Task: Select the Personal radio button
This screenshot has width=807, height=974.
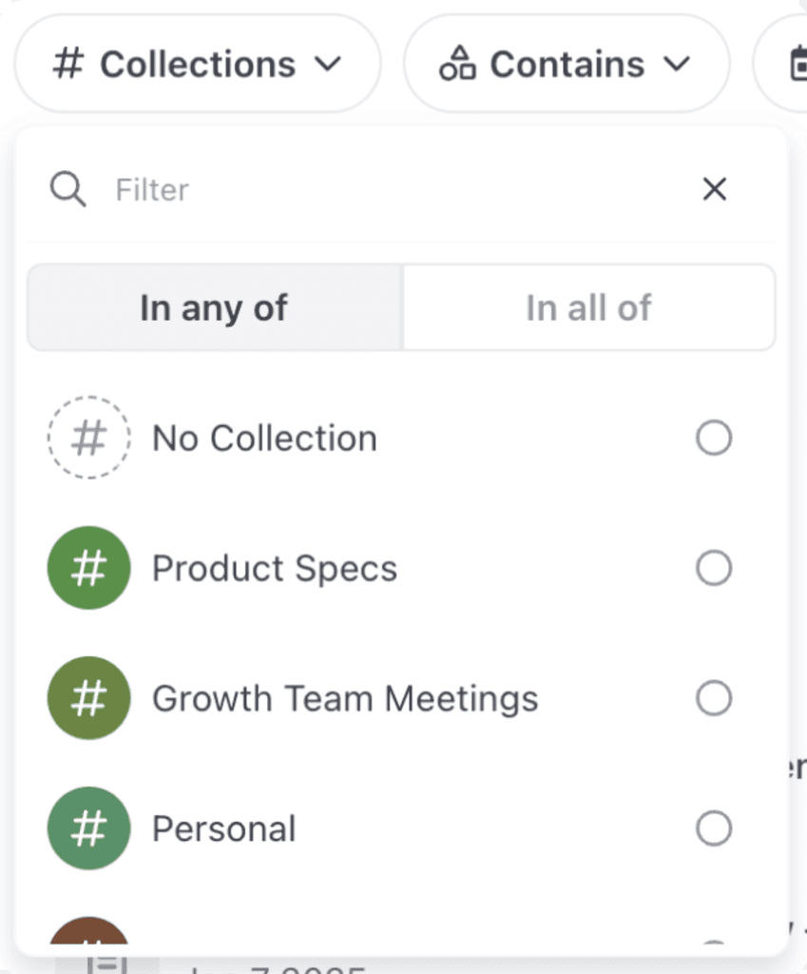Action: pyautogui.click(x=714, y=828)
